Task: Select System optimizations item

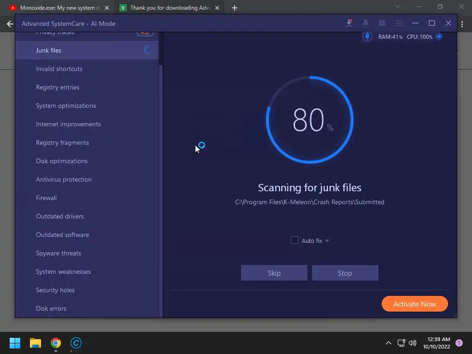Action: tap(87, 106)
